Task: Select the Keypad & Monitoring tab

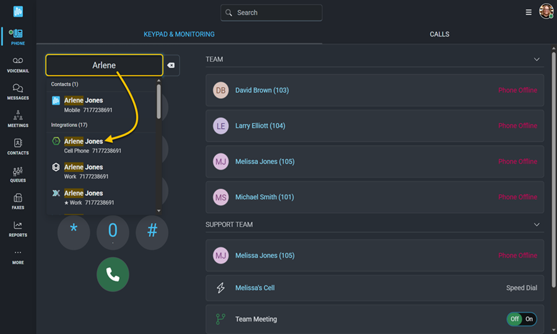Action: point(179,34)
